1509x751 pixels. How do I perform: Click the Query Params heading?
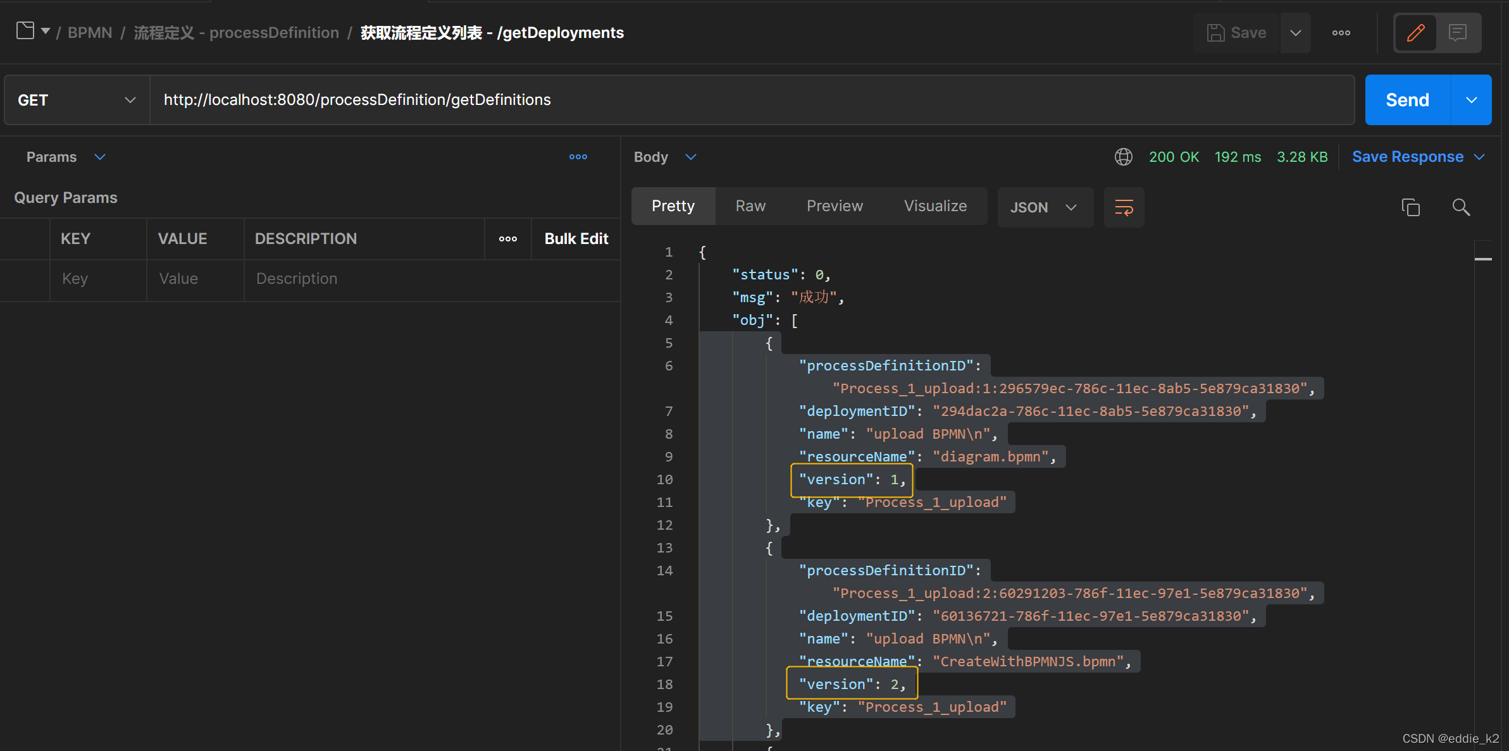(x=66, y=198)
